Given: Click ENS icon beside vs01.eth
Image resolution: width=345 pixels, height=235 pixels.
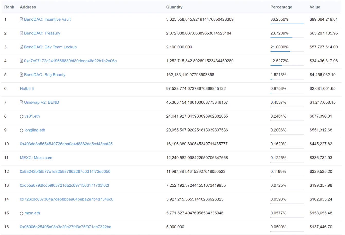Looking at the screenshot, I should point(22,116).
